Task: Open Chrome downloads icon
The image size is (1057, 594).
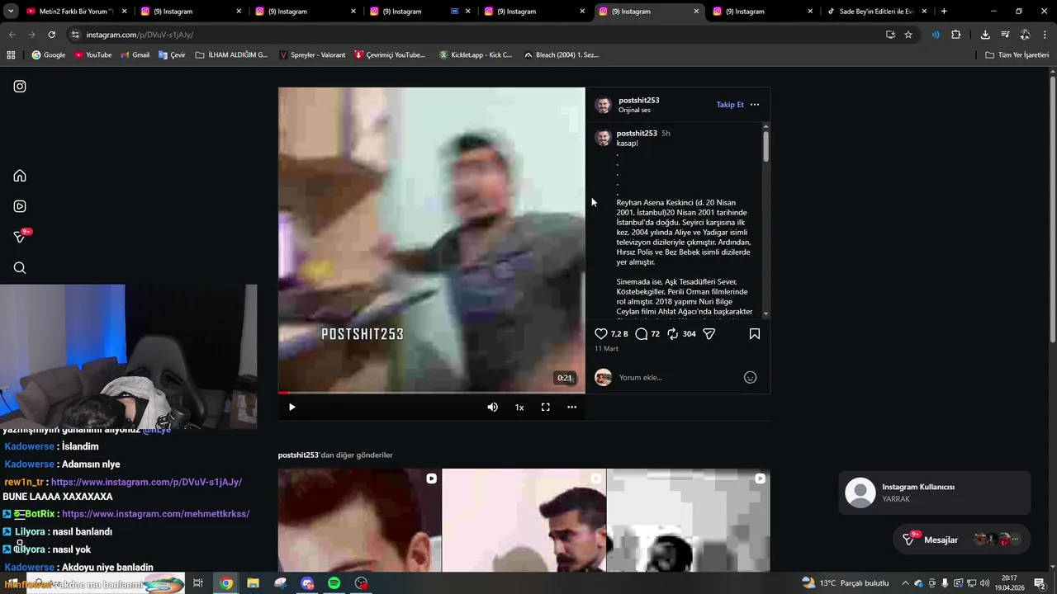Action: 985,35
